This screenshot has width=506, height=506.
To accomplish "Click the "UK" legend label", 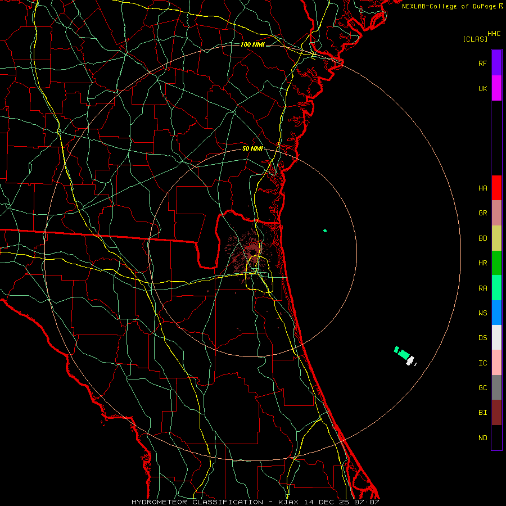I will (482, 88).
